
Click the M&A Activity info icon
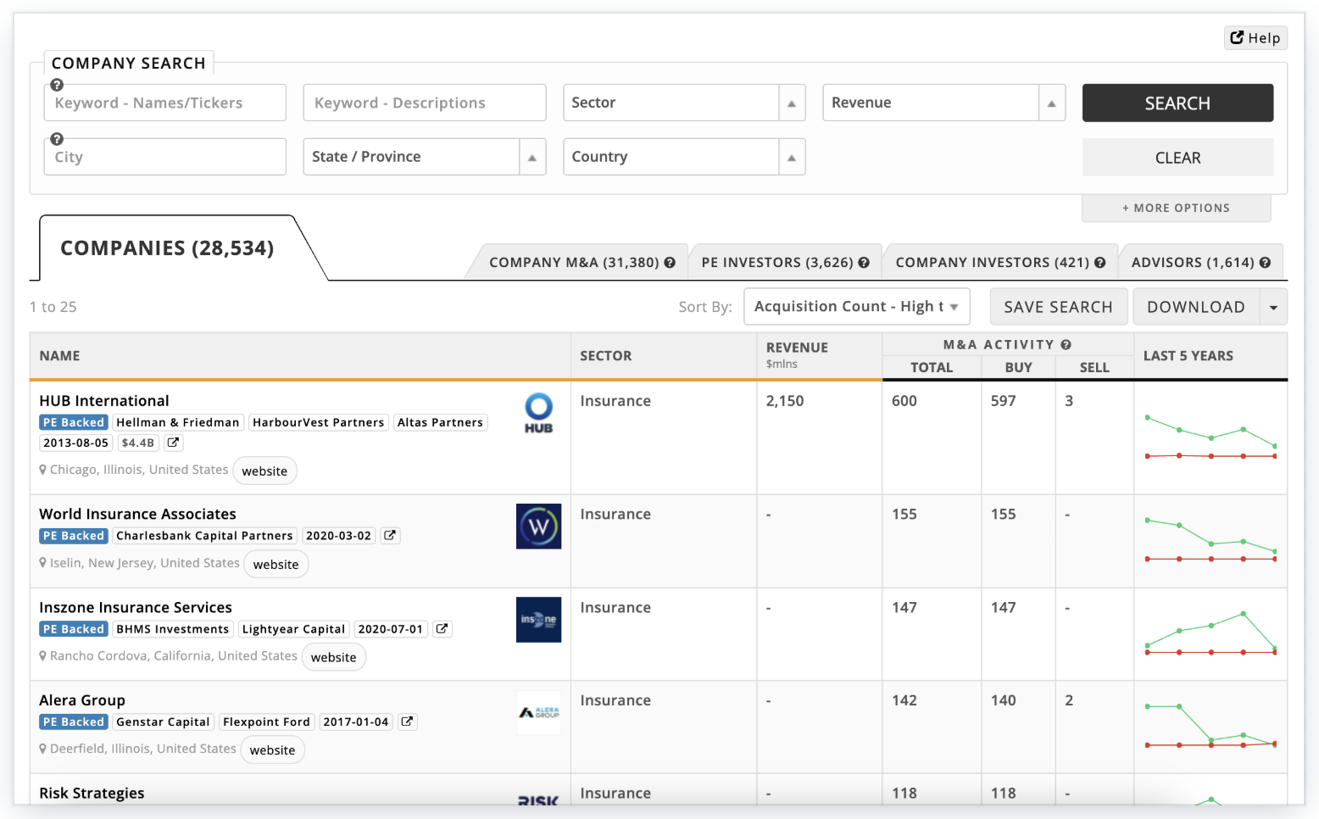[1066, 344]
